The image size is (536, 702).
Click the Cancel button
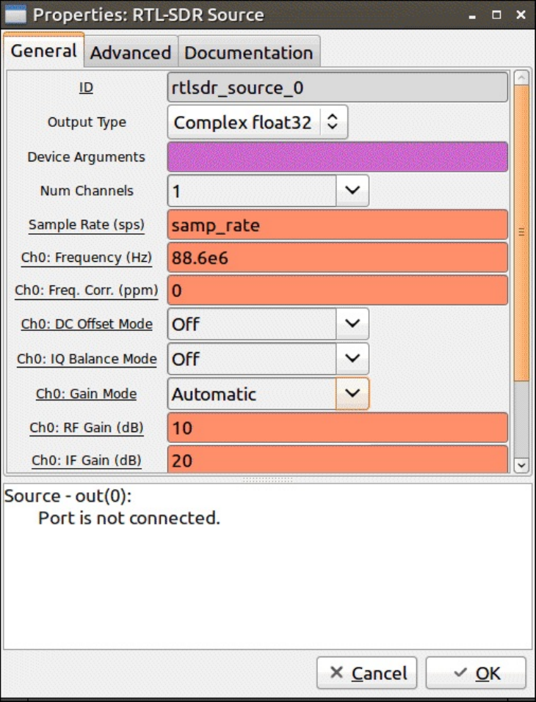coord(366,673)
